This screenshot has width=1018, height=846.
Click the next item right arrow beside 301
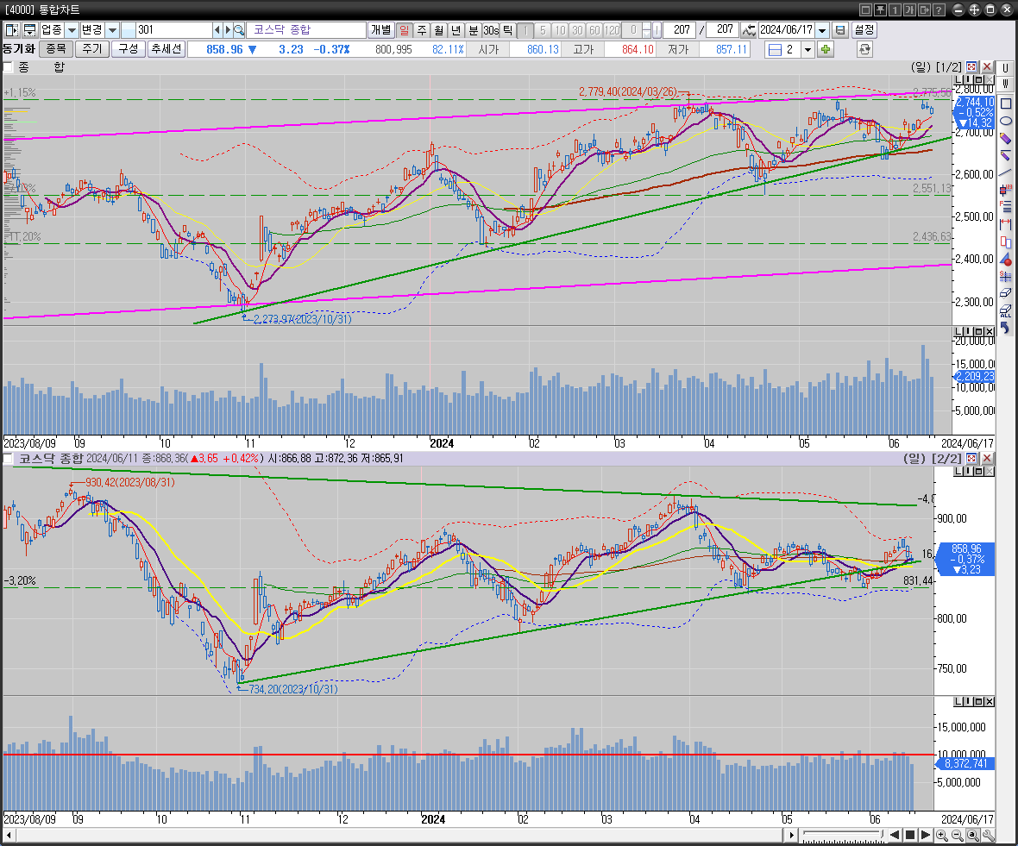(x=228, y=30)
